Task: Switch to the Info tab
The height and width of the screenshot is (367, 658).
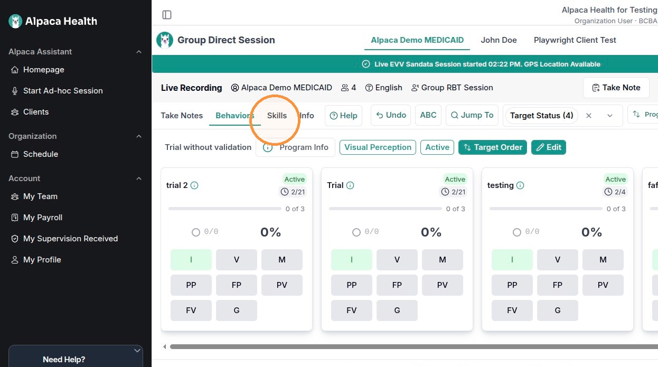Action: pyautogui.click(x=307, y=116)
